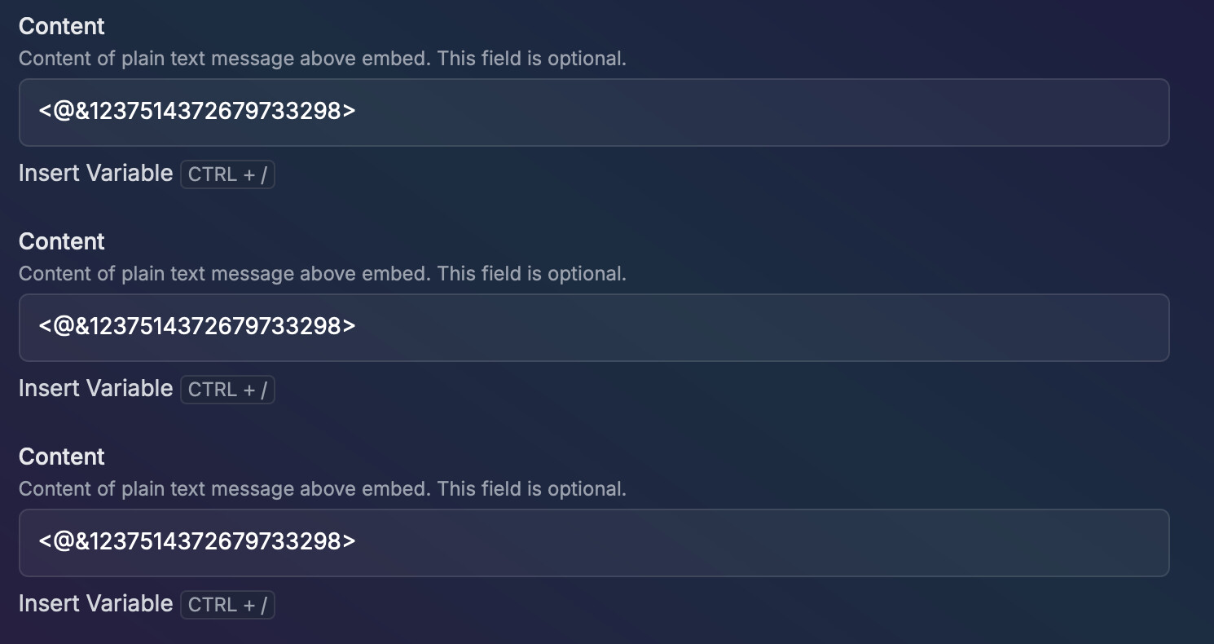Click the bottom CTRL + / shortcut badge

[227, 605]
